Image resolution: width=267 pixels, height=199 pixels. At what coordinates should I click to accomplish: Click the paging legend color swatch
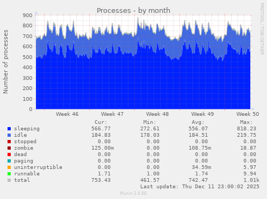point(9,161)
